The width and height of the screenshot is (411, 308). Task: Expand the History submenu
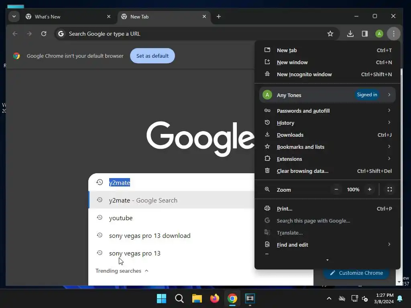click(328, 123)
